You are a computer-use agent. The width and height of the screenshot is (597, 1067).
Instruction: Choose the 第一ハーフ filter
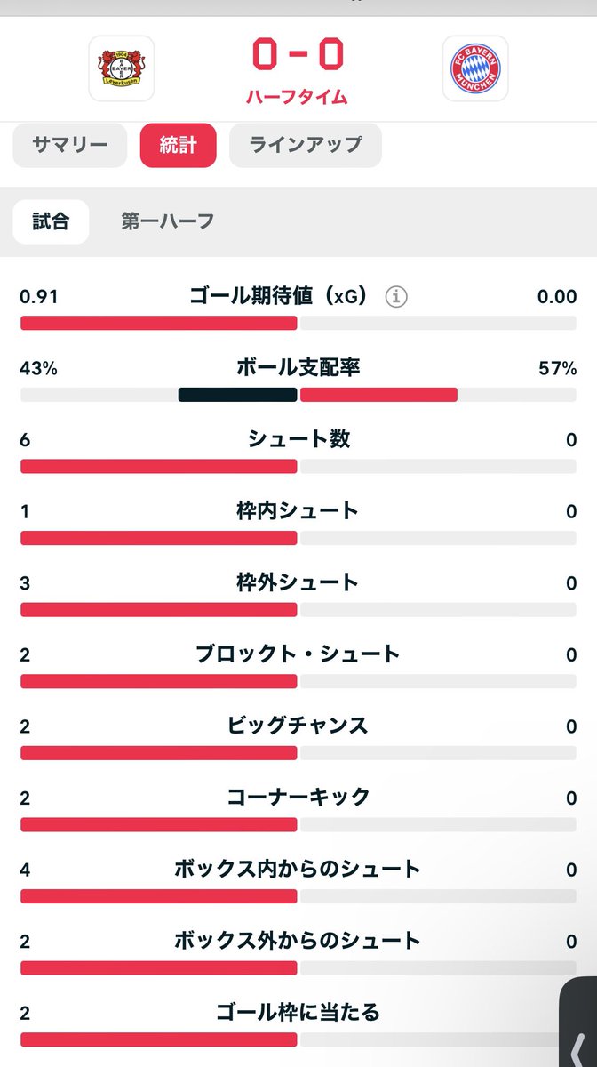click(x=168, y=221)
